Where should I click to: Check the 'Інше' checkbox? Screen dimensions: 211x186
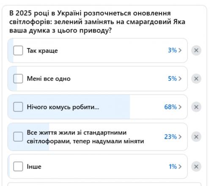click(x=18, y=167)
